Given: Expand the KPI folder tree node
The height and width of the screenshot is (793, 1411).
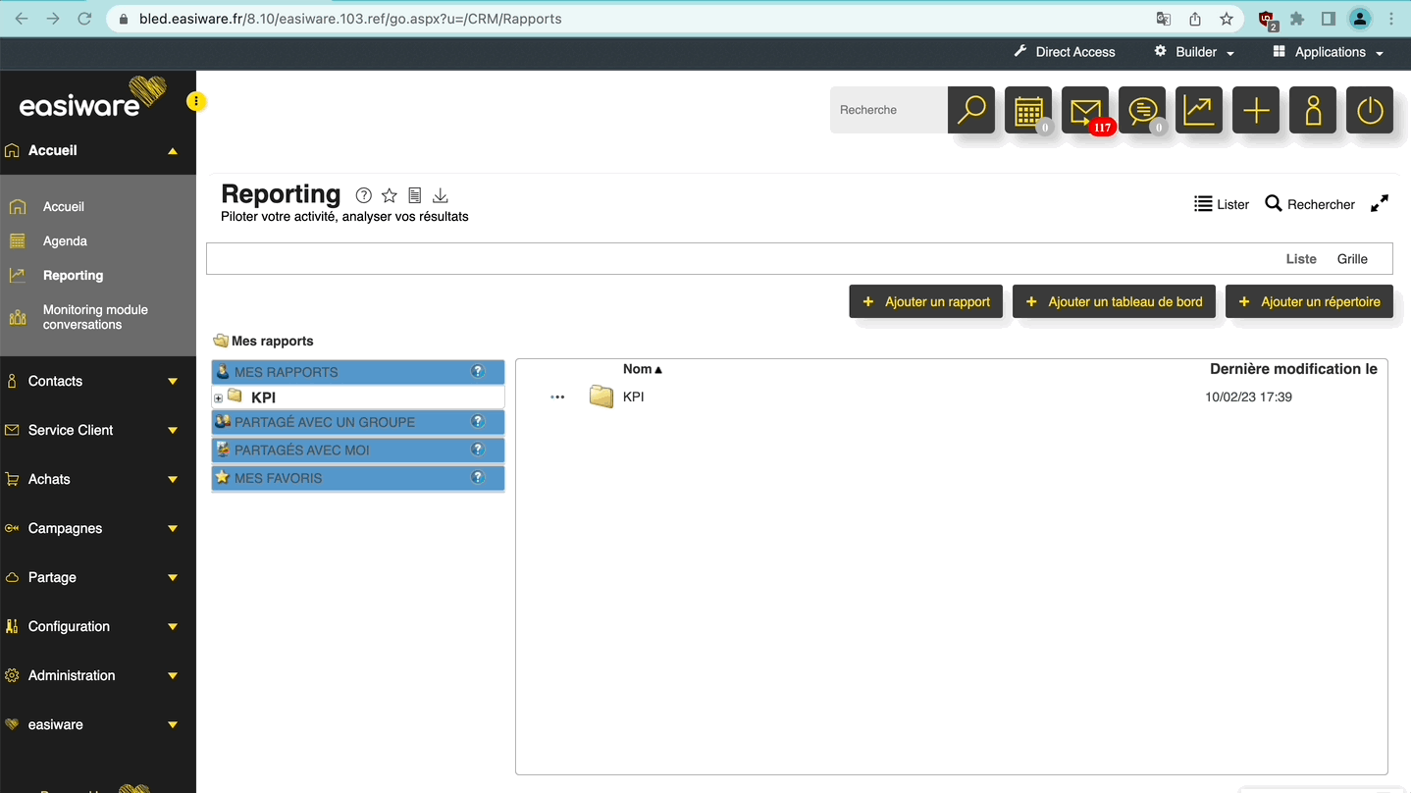Looking at the screenshot, I should [218, 397].
